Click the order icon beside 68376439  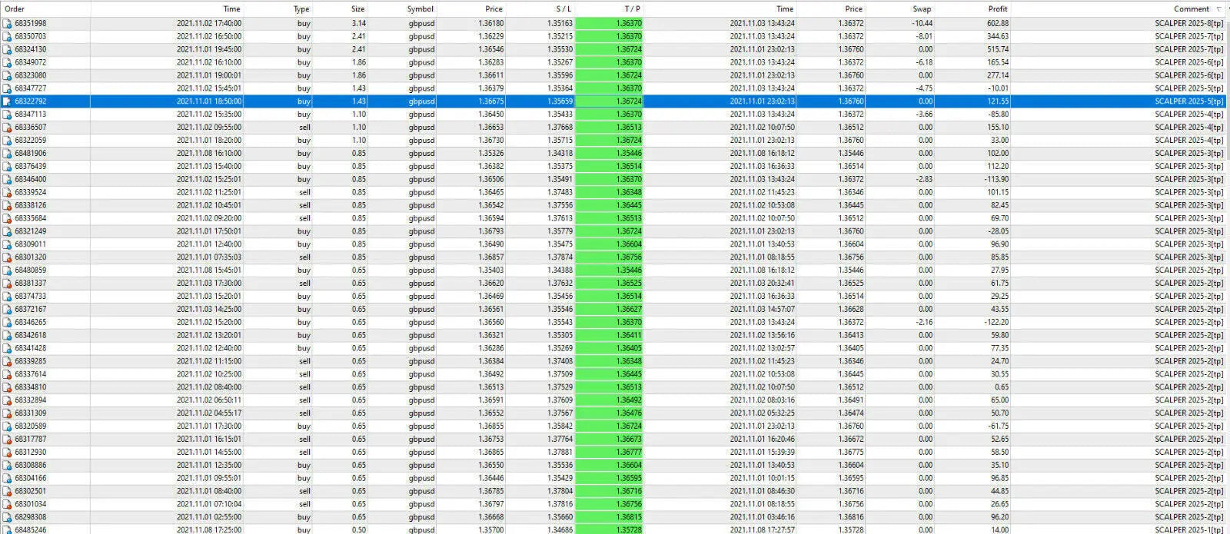tap(7, 166)
